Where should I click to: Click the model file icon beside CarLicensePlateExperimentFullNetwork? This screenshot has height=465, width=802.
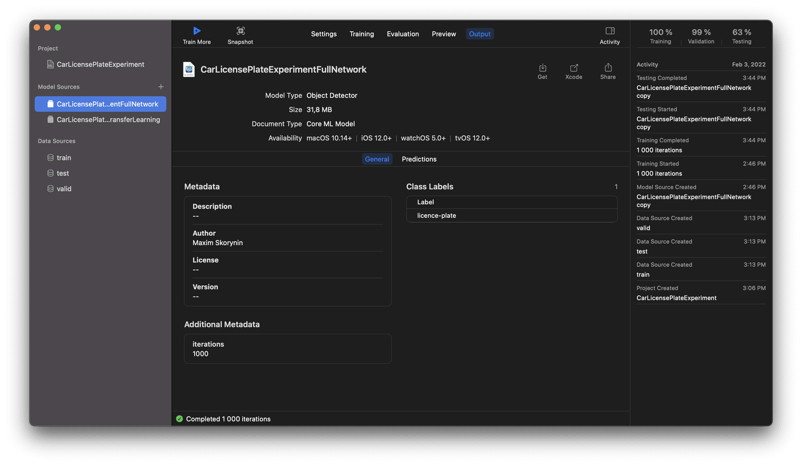click(189, 69)
